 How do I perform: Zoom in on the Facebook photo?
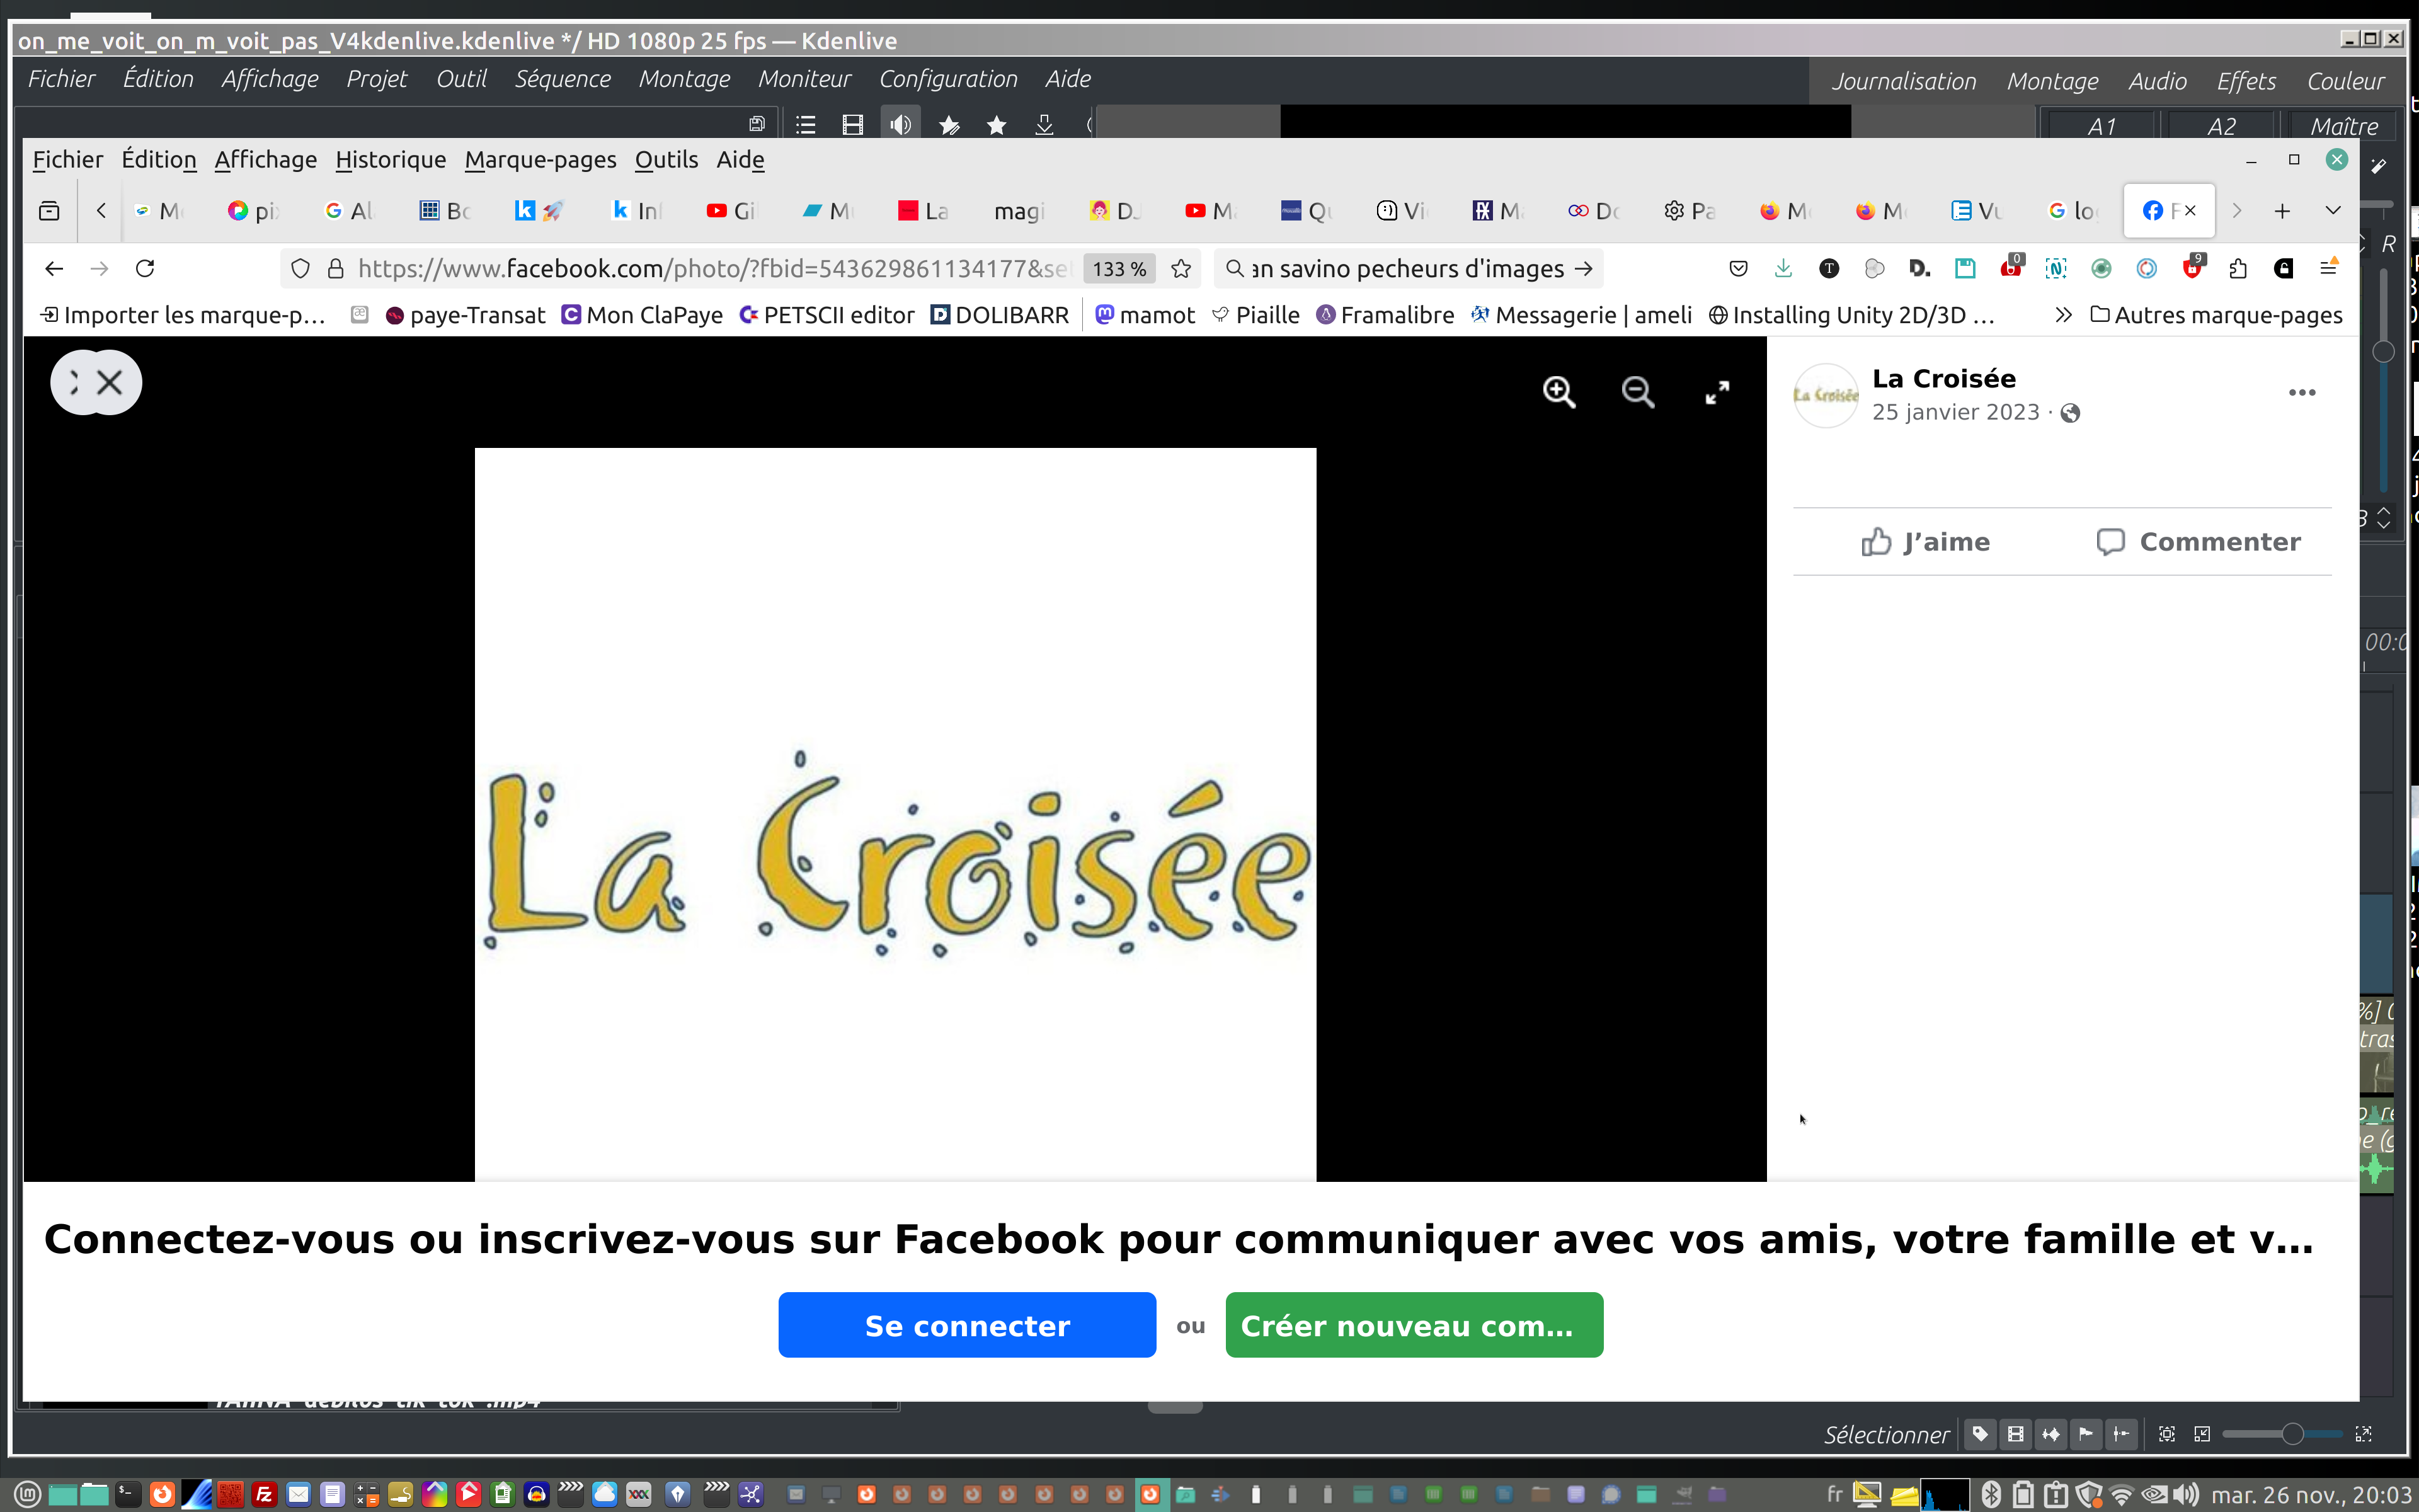click(x=1558, y=392)
